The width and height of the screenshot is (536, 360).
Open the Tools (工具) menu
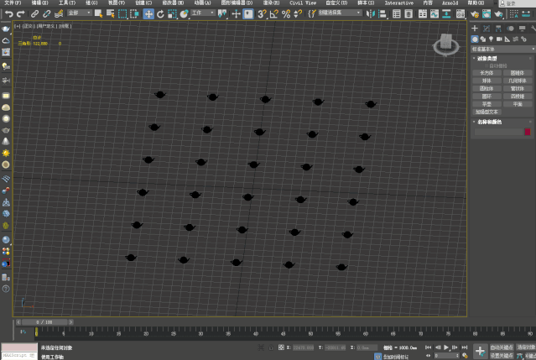[x=67, y=3]
